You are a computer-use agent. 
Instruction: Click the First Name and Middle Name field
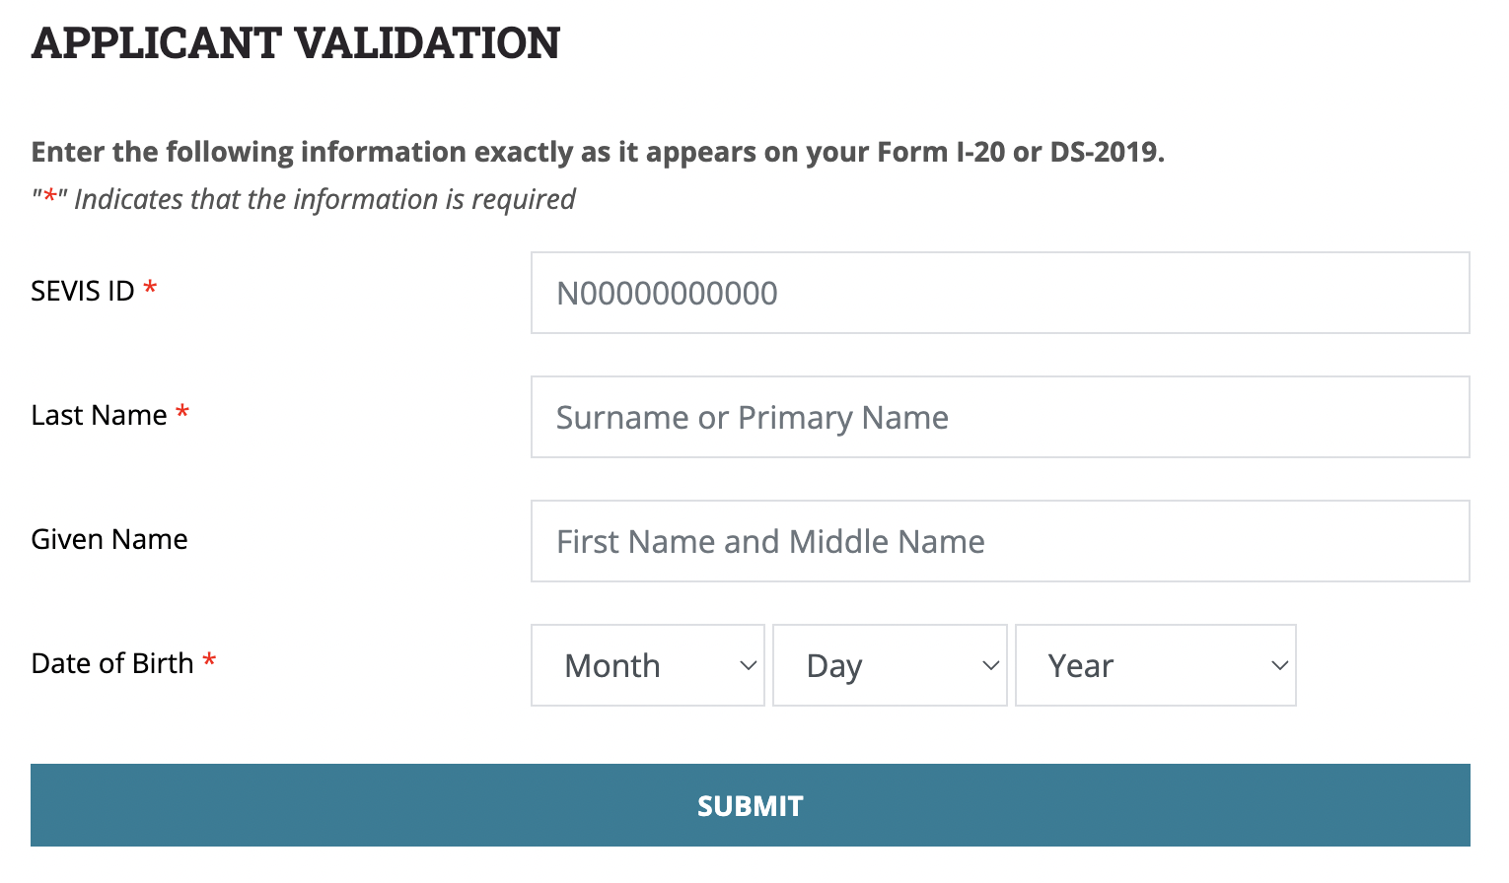click(x=999, y=541)
